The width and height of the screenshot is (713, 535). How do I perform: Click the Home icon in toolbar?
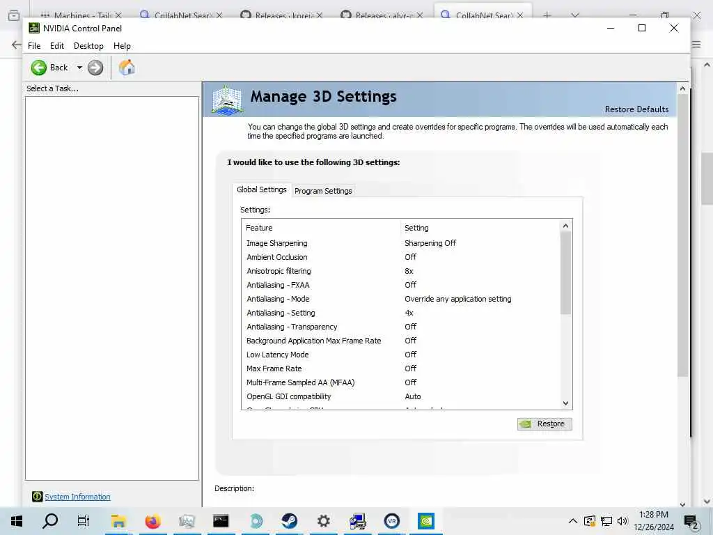click(127, 68)
